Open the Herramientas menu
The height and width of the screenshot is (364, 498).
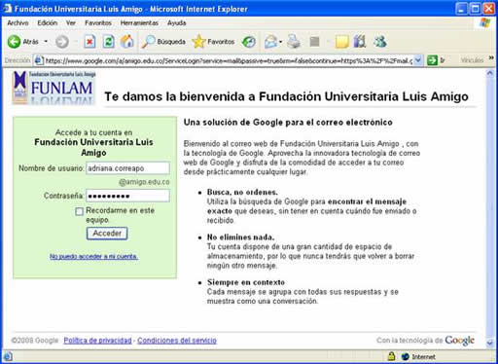pos(139,22)
